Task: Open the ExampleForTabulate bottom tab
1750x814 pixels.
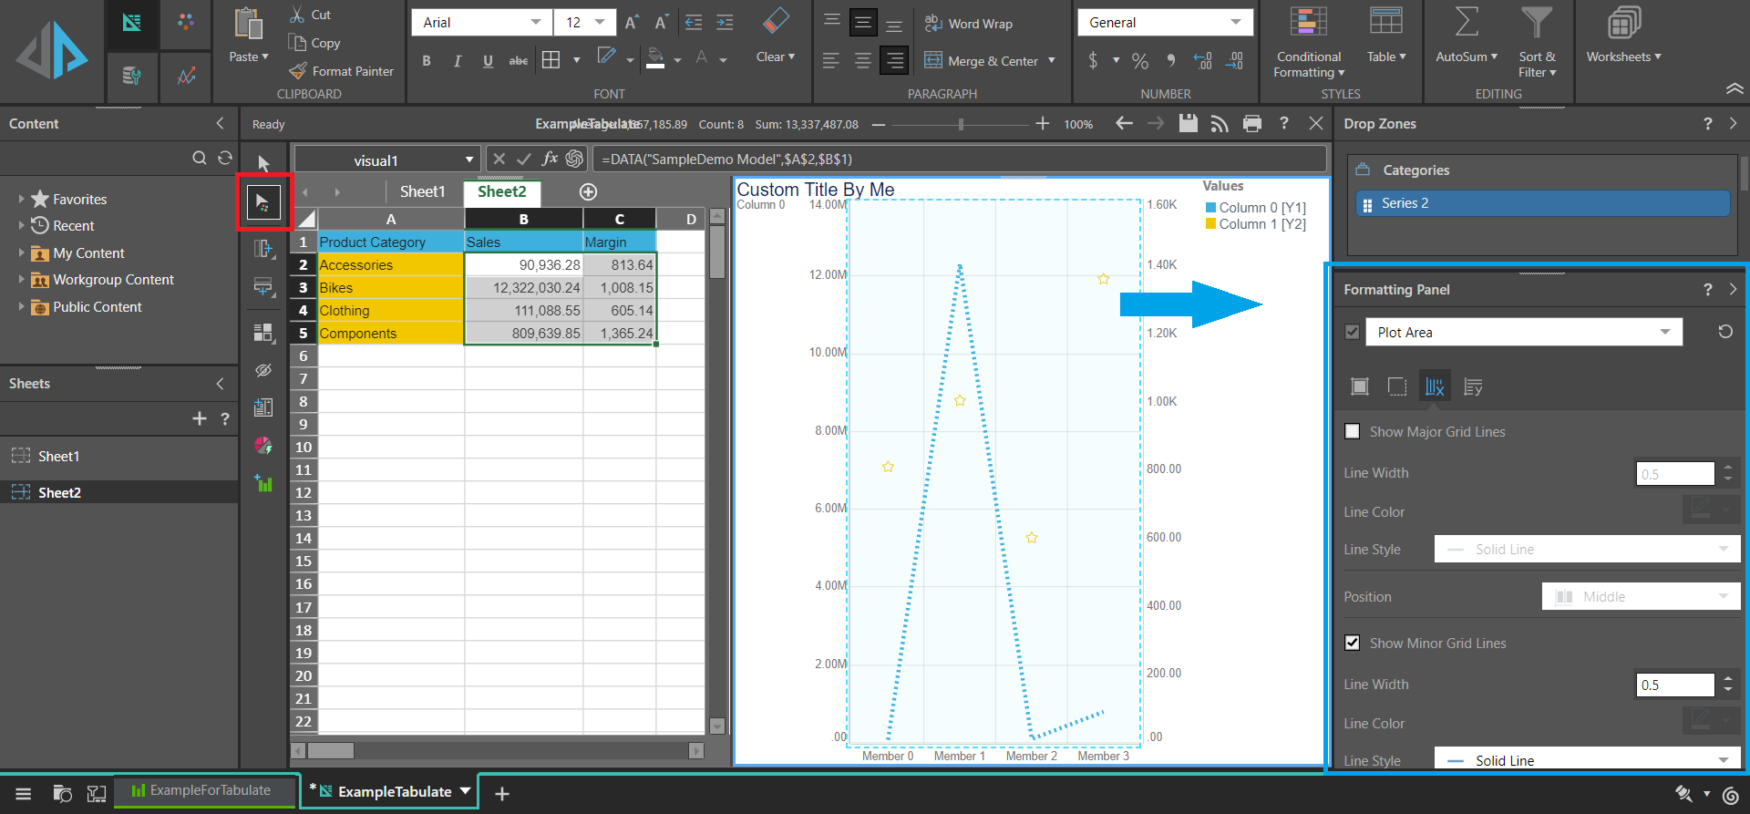Action: 206,790
